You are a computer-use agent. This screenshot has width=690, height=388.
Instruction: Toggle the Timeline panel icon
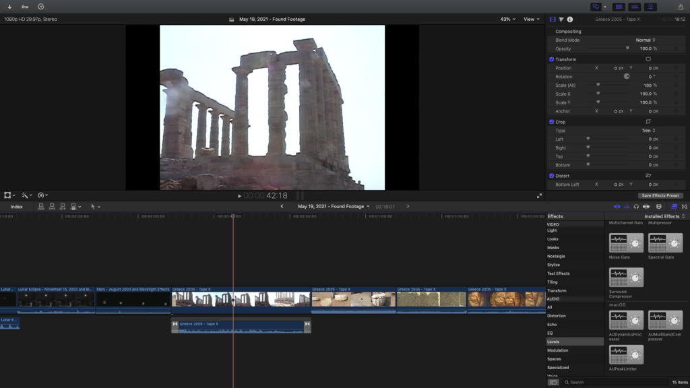635,7
